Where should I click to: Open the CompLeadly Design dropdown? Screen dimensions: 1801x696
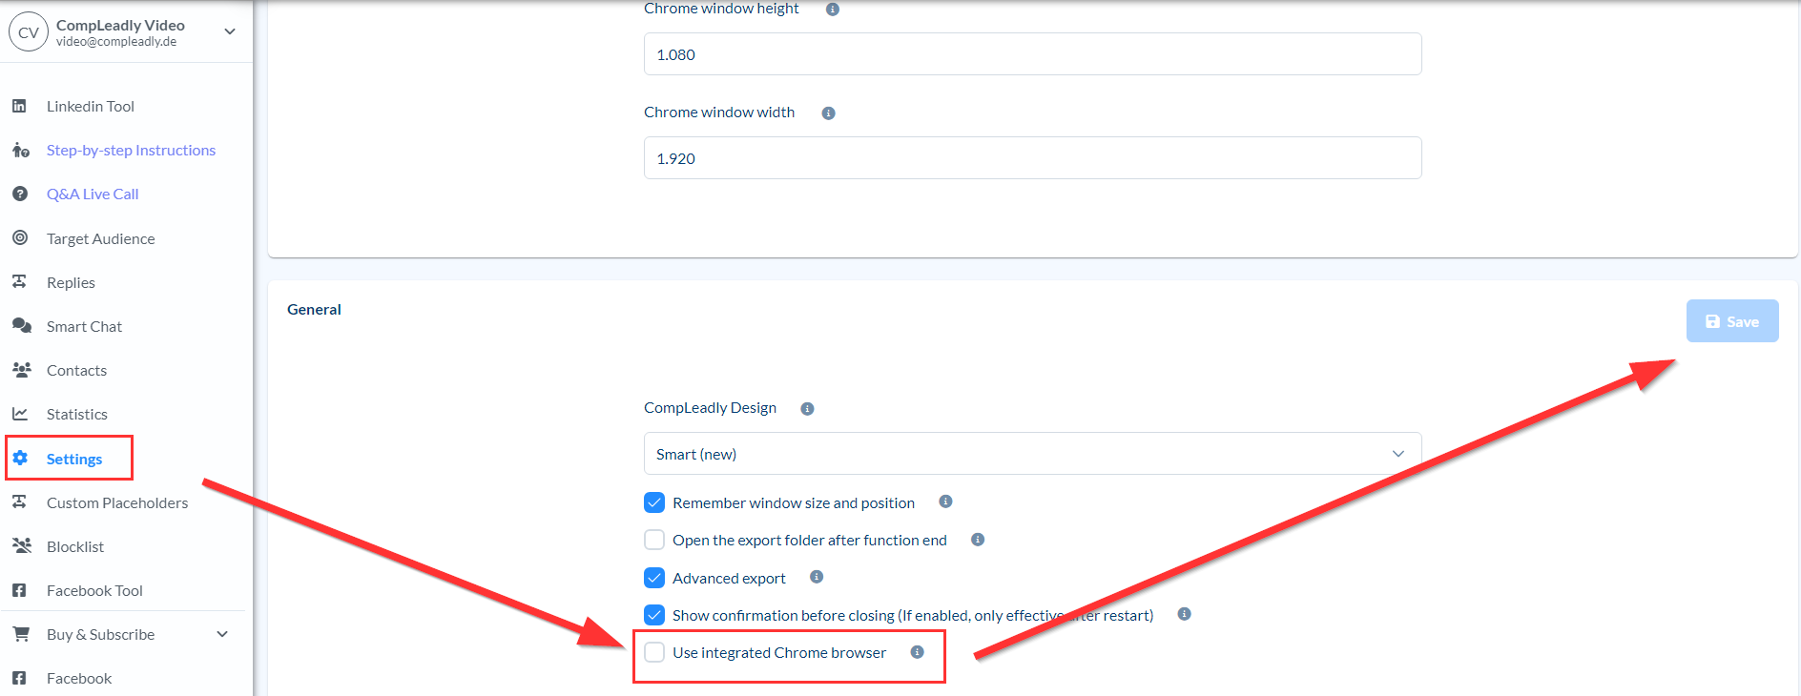[1032, 454]
